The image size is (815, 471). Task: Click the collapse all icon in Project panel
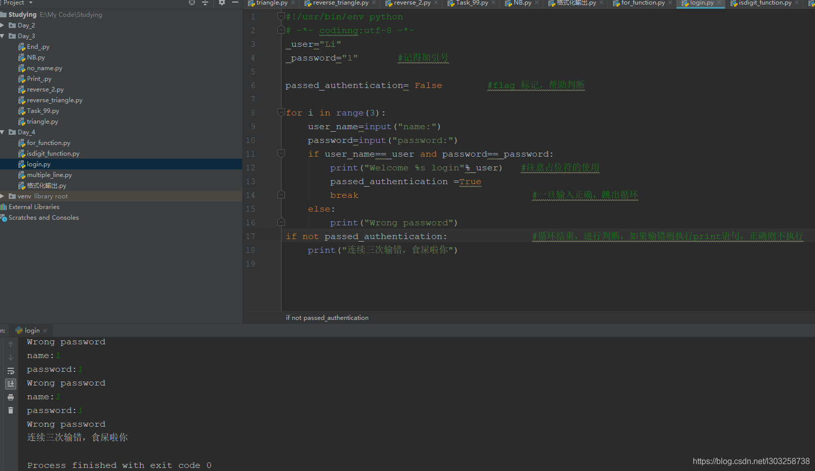tap(205, 3)
